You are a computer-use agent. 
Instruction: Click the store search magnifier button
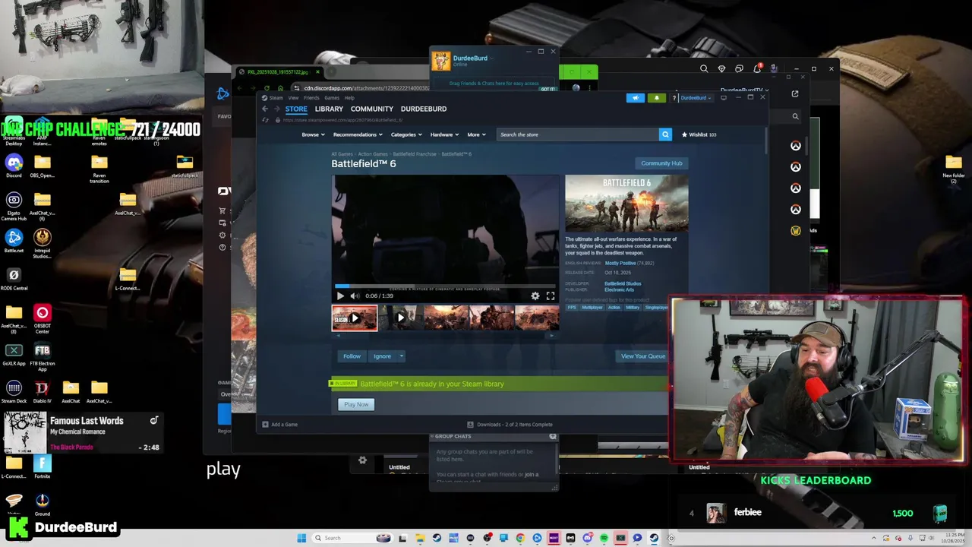point(665,134)
